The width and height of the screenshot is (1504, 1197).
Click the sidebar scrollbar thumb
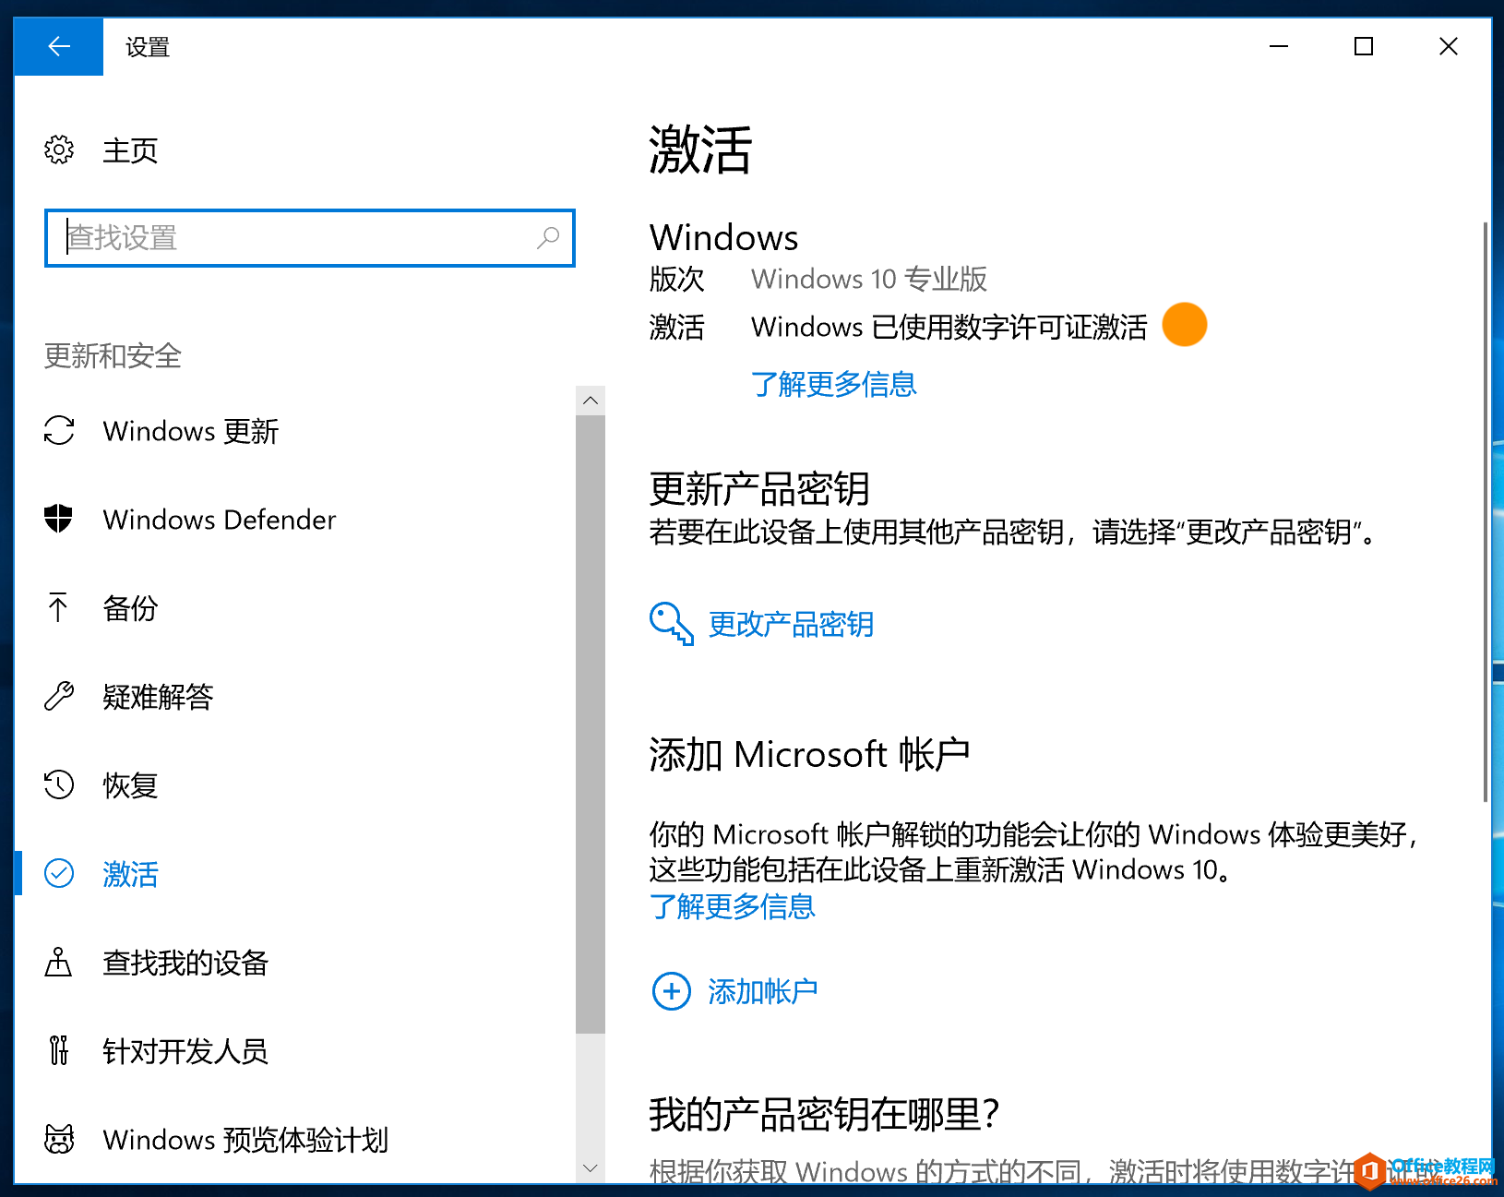click(x=591, y=724)
